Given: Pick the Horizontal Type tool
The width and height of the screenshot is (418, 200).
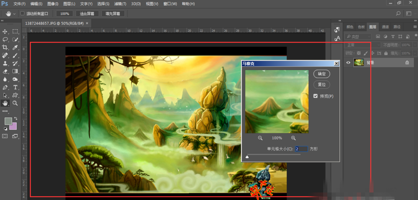Looking at the screenshot, I should pos(15,87).
